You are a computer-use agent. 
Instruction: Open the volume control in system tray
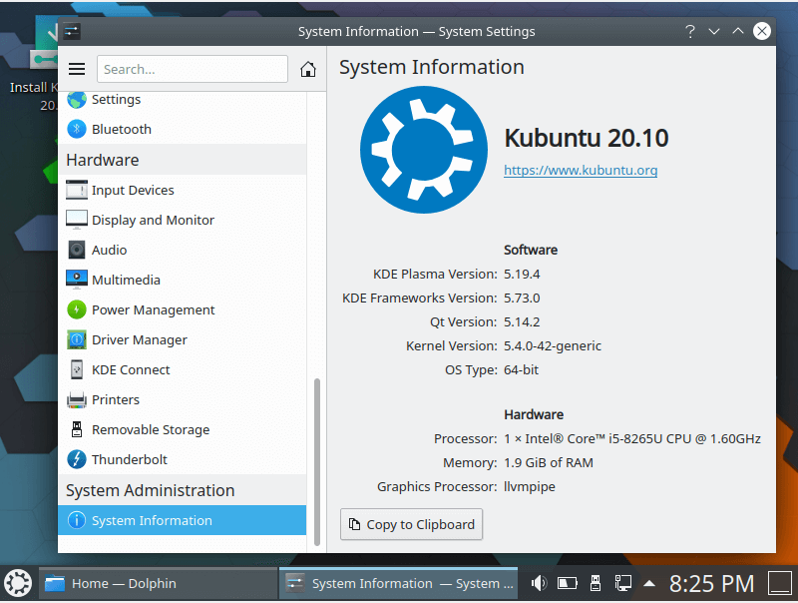[x=539, y=583]
